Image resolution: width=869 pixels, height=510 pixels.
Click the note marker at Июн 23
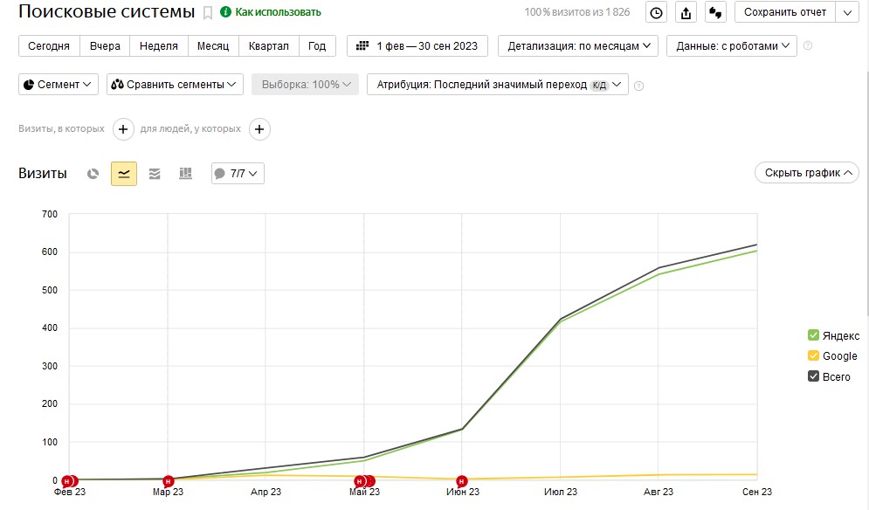(x=462, y=481)
